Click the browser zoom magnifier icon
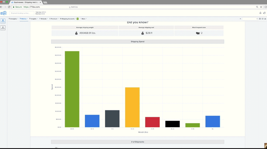267x149 pixels. point(257,7)
